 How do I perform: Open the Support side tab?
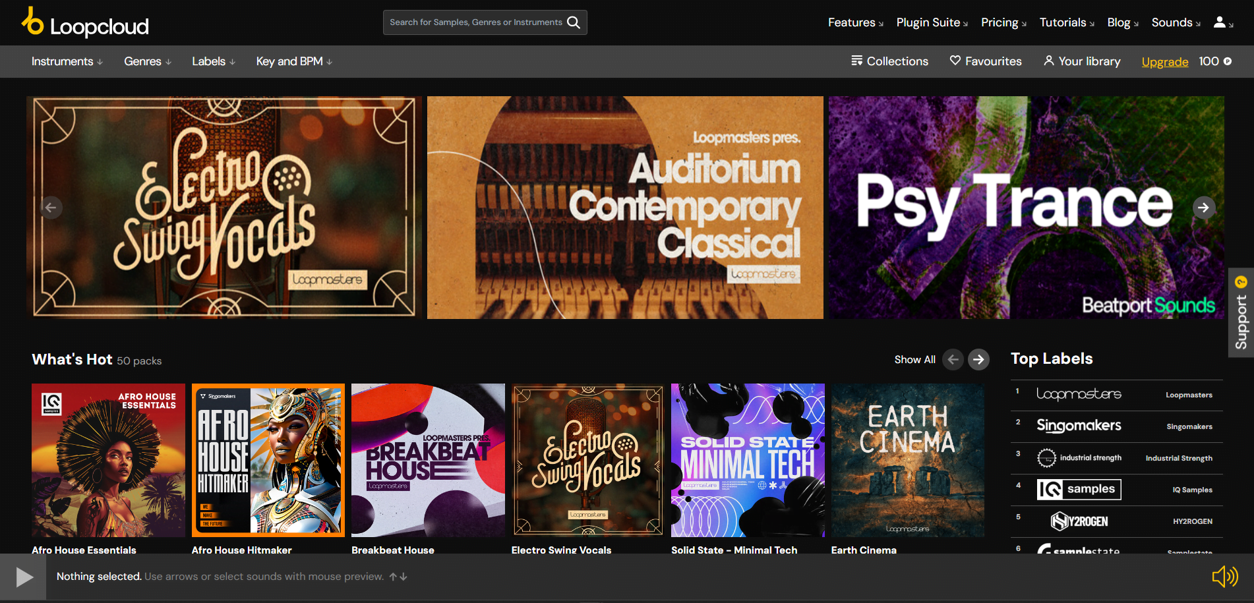tap(1241, 312)
